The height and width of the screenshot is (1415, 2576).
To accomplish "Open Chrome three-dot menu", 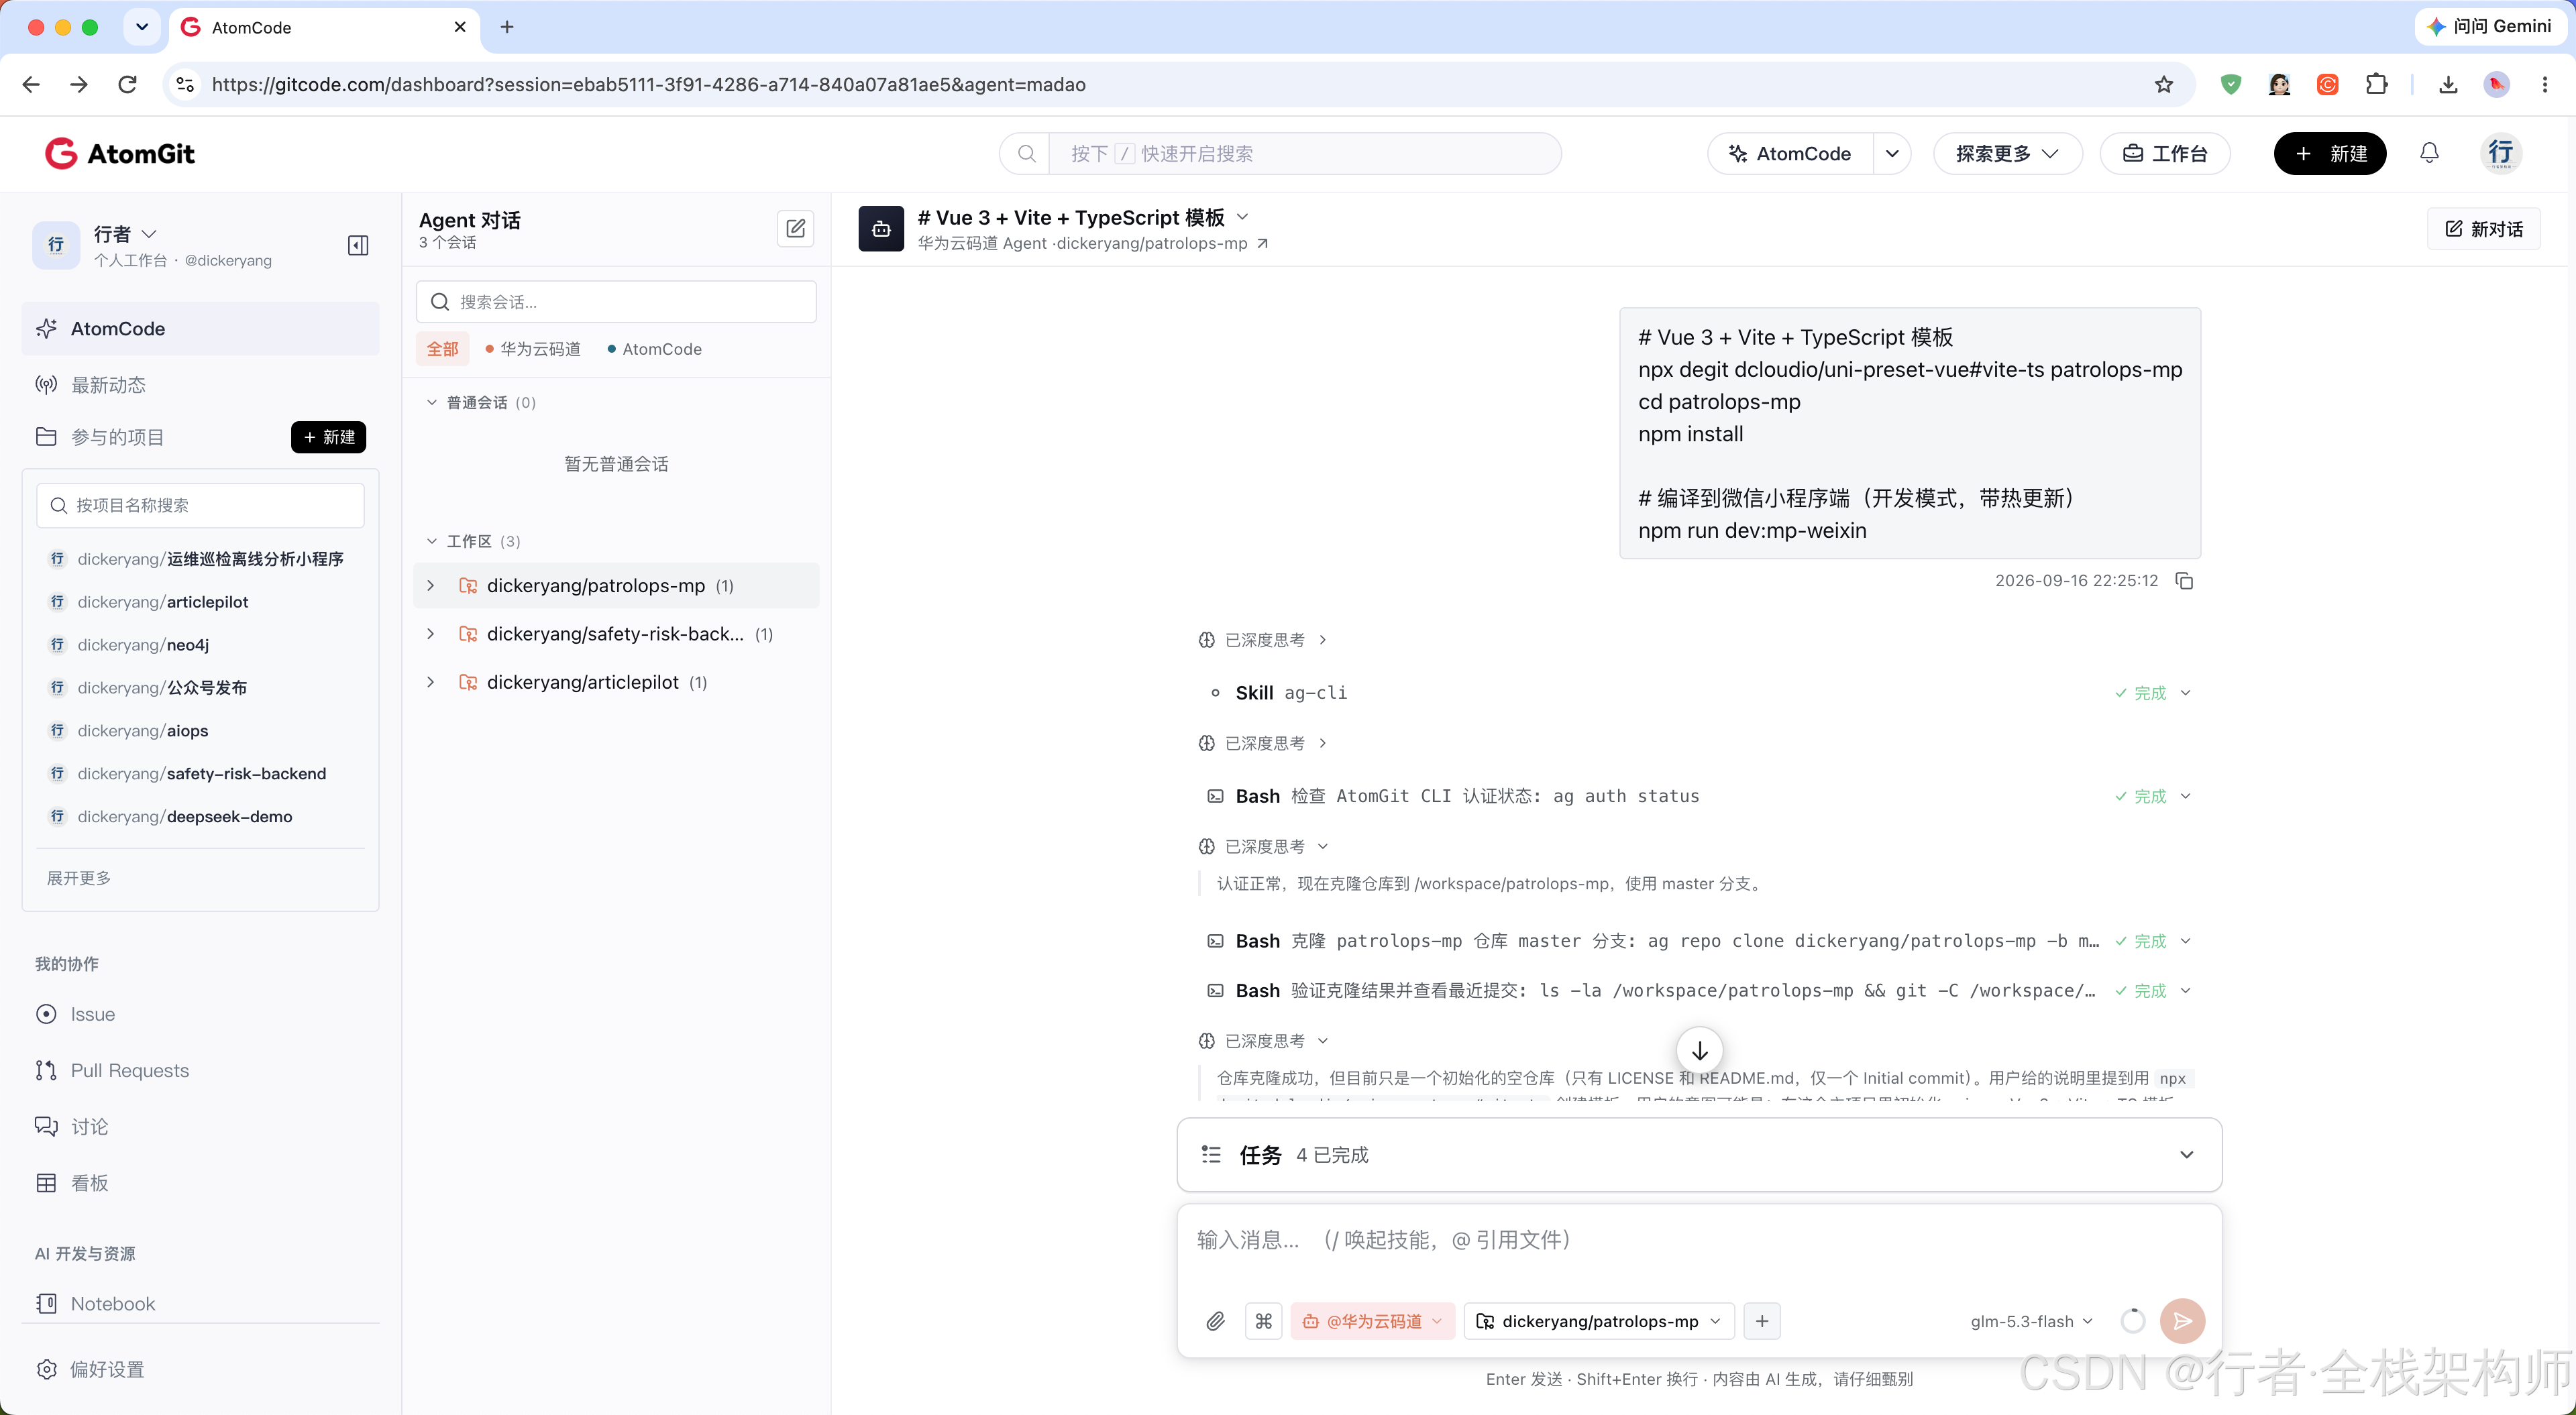I will (2545, 85).
